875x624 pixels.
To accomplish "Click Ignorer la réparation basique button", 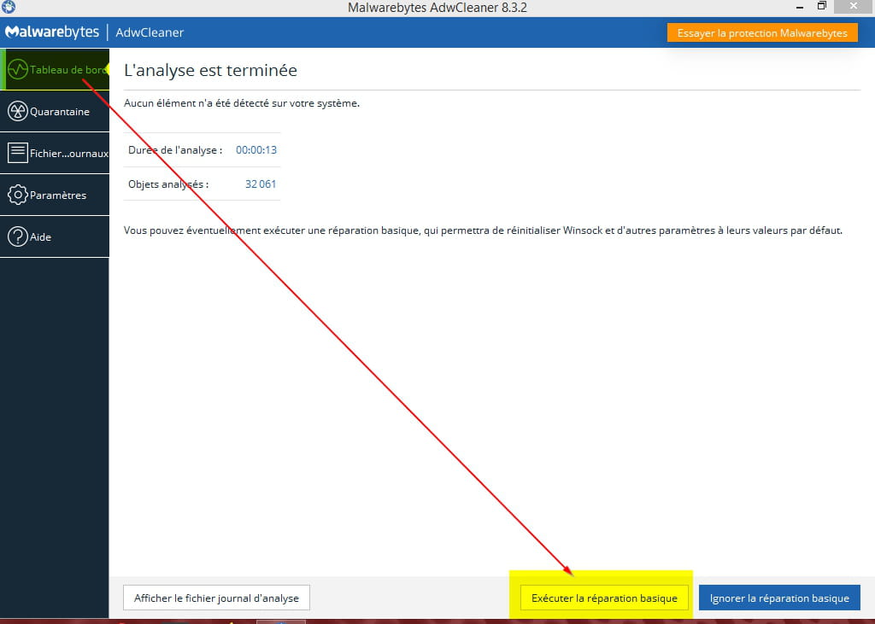I will pyautogui.click(x=779, y=598).
